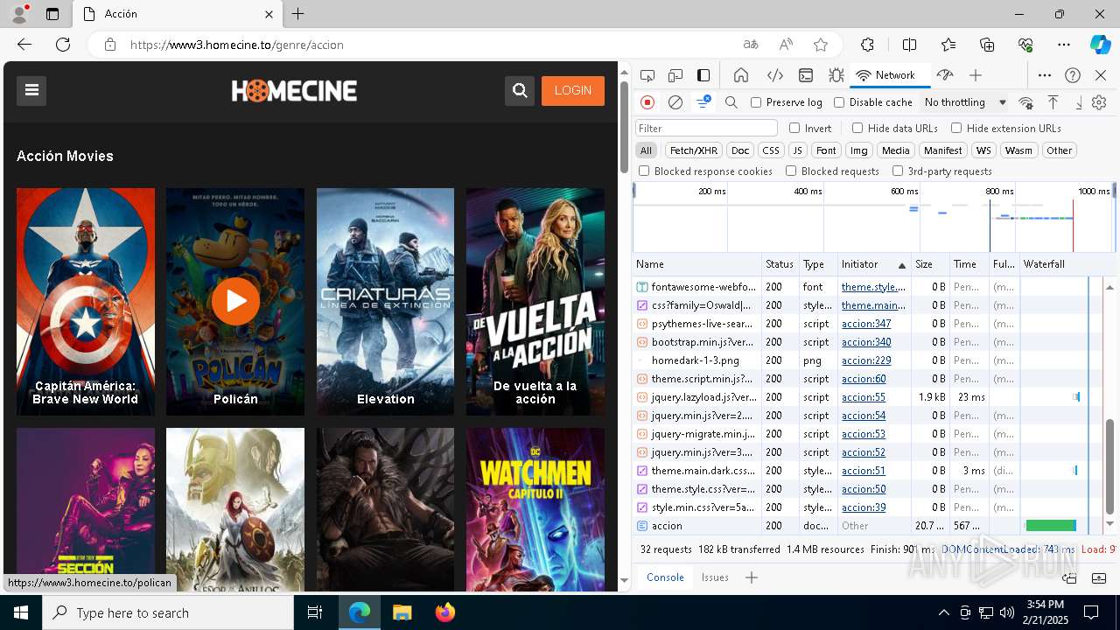Refresh the page in Edge
Screen dimensions: 1120x630
[63, 45]
